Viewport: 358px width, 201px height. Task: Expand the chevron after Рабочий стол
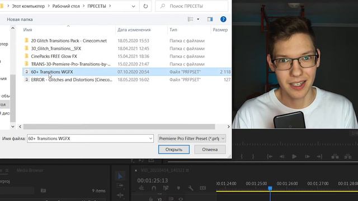[83, 6]
